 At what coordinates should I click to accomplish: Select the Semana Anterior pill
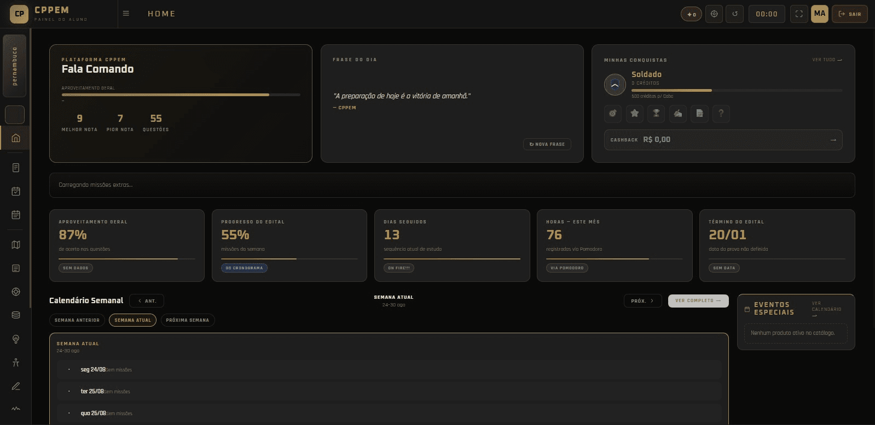click(x=77, y=320)
